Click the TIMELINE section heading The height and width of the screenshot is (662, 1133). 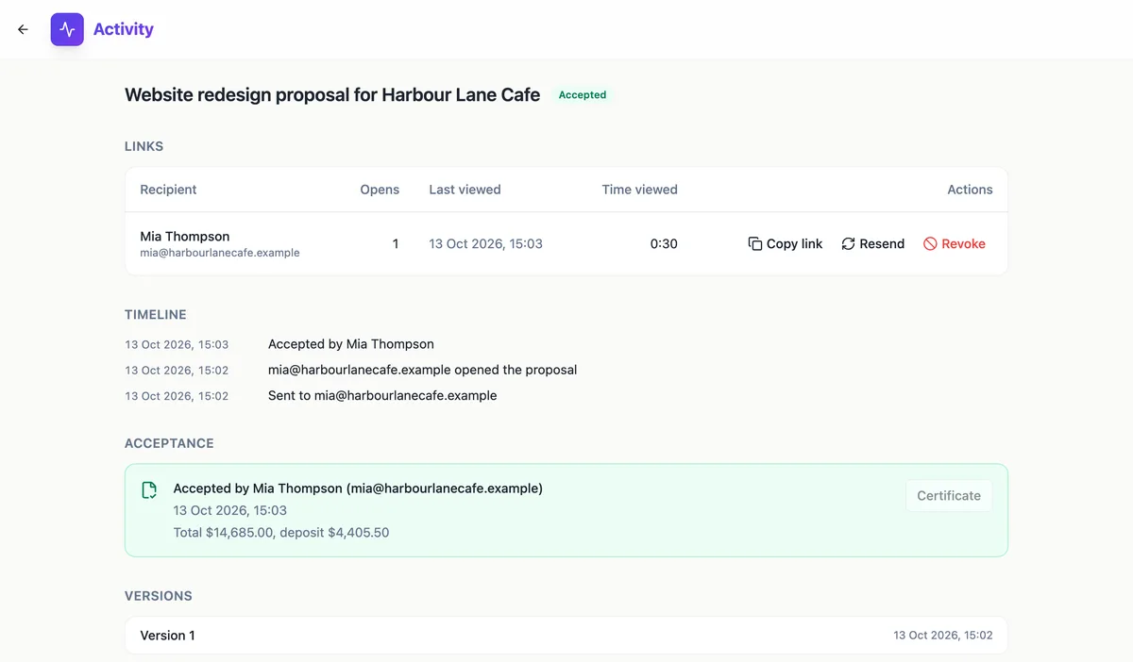pyautogui.click(x=156, y=315)
